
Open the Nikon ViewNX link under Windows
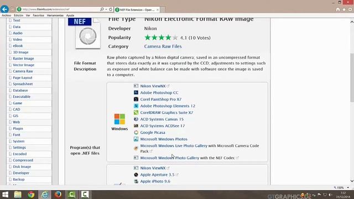[x=153, y=86]
